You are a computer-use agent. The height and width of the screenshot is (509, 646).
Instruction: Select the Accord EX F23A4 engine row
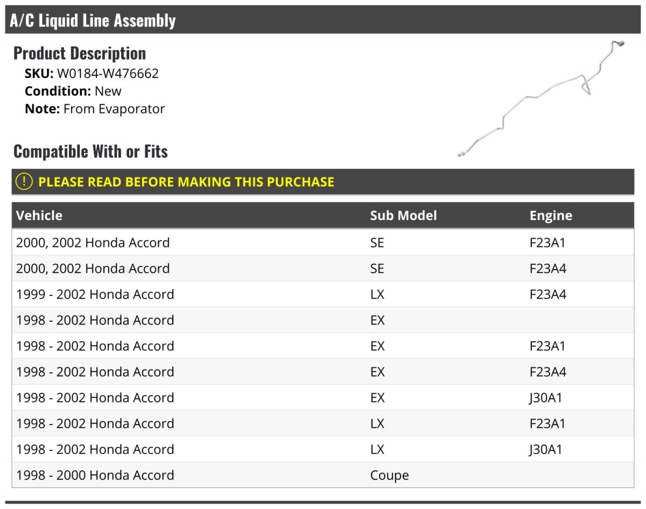tap(322, 372)
